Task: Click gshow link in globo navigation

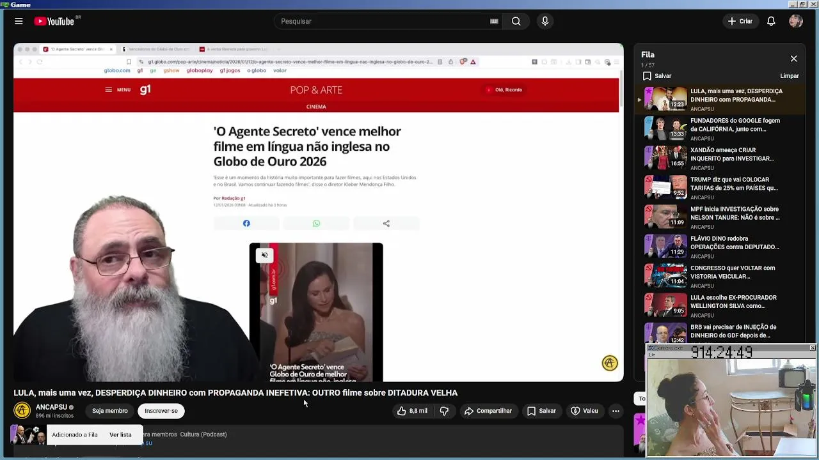Action: point(171,71)
